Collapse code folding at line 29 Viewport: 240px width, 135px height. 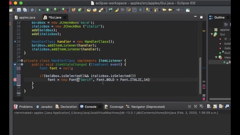pos(22,61)
